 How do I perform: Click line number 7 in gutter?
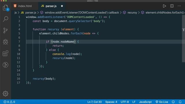pyautogui.click(x=19, y=42)
